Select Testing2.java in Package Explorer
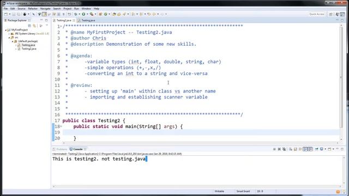This screenshot has height=196, width=349. coord(29,48)
